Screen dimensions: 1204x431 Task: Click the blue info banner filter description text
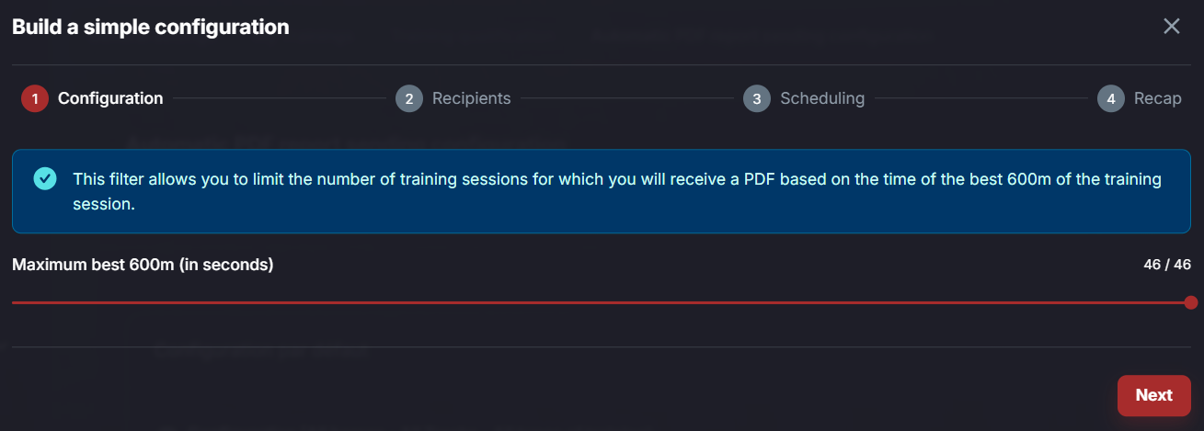617,191
